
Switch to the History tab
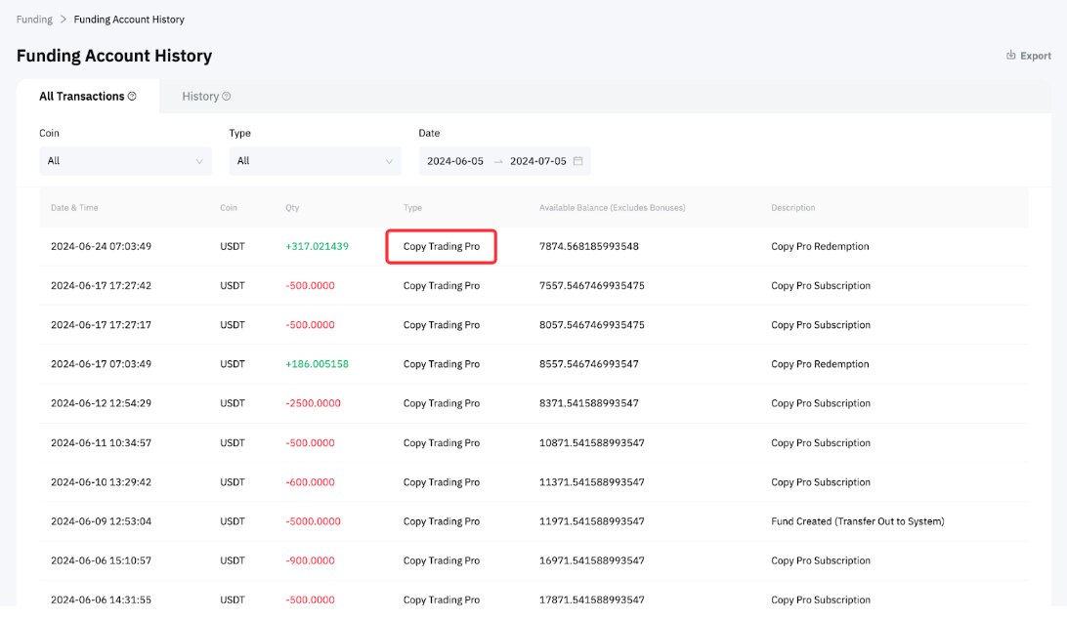click(200, 97)
